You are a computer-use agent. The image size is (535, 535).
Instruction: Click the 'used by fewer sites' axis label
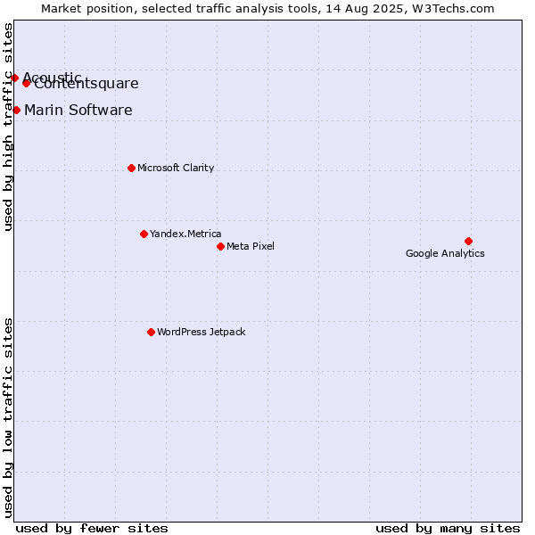[92, 529]
